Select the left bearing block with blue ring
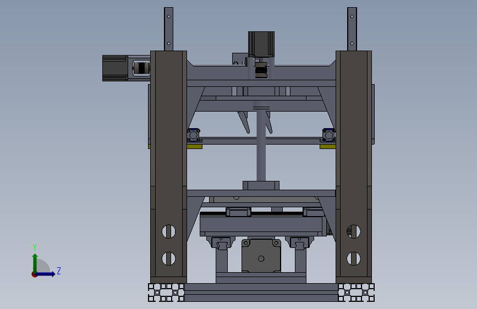This screenshot has height=309, width=477. click(194, 135)
